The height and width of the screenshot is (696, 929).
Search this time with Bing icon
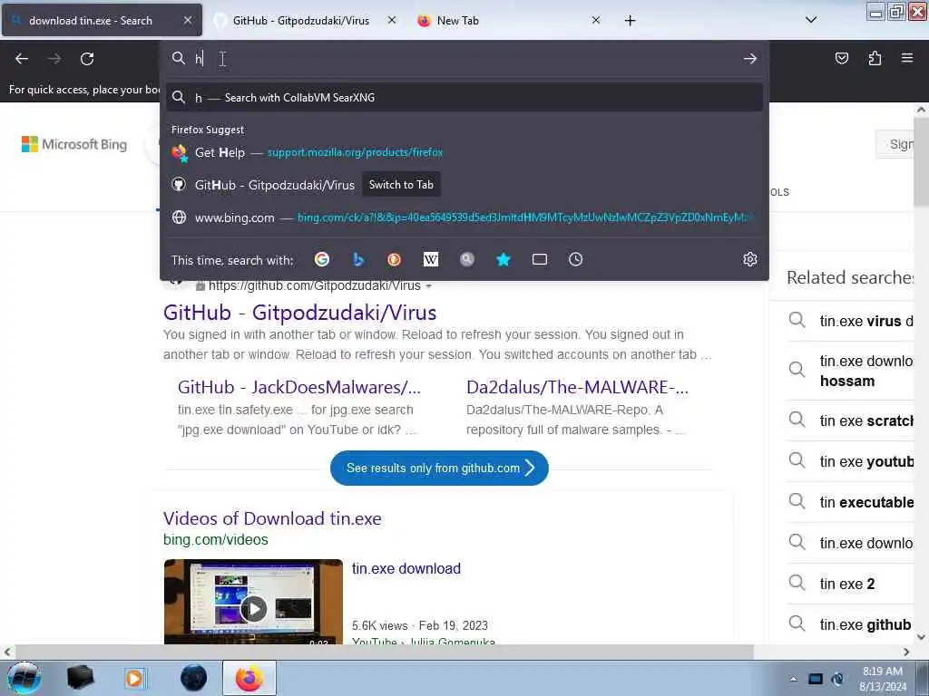click(x=357, y=259)
